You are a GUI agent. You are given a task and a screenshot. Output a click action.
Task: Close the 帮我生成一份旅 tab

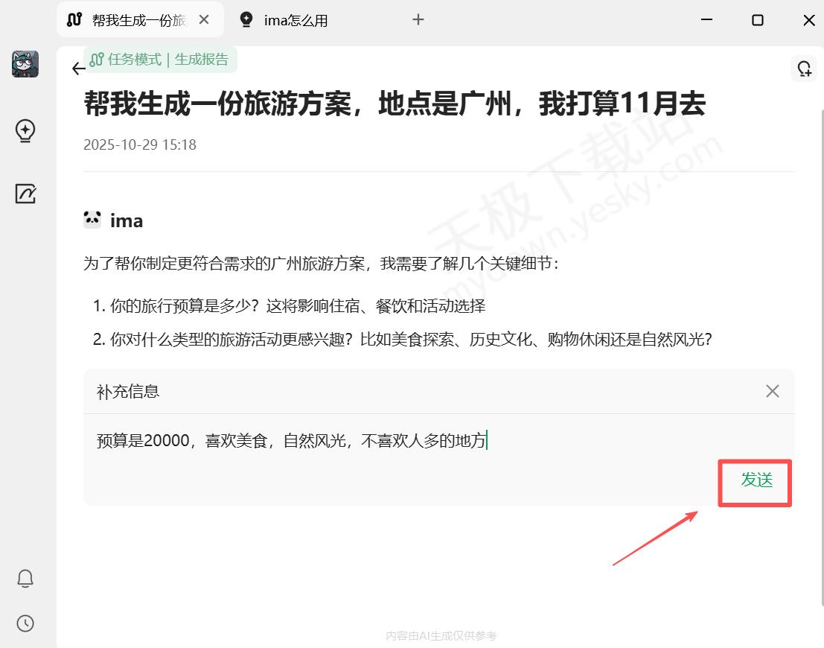[204, 20]
